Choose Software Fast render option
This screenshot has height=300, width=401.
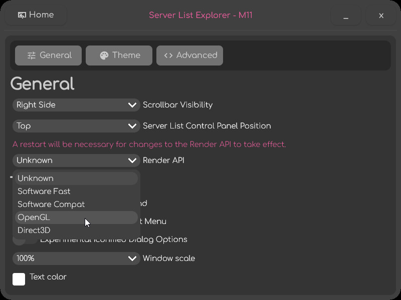click(76, 191)
